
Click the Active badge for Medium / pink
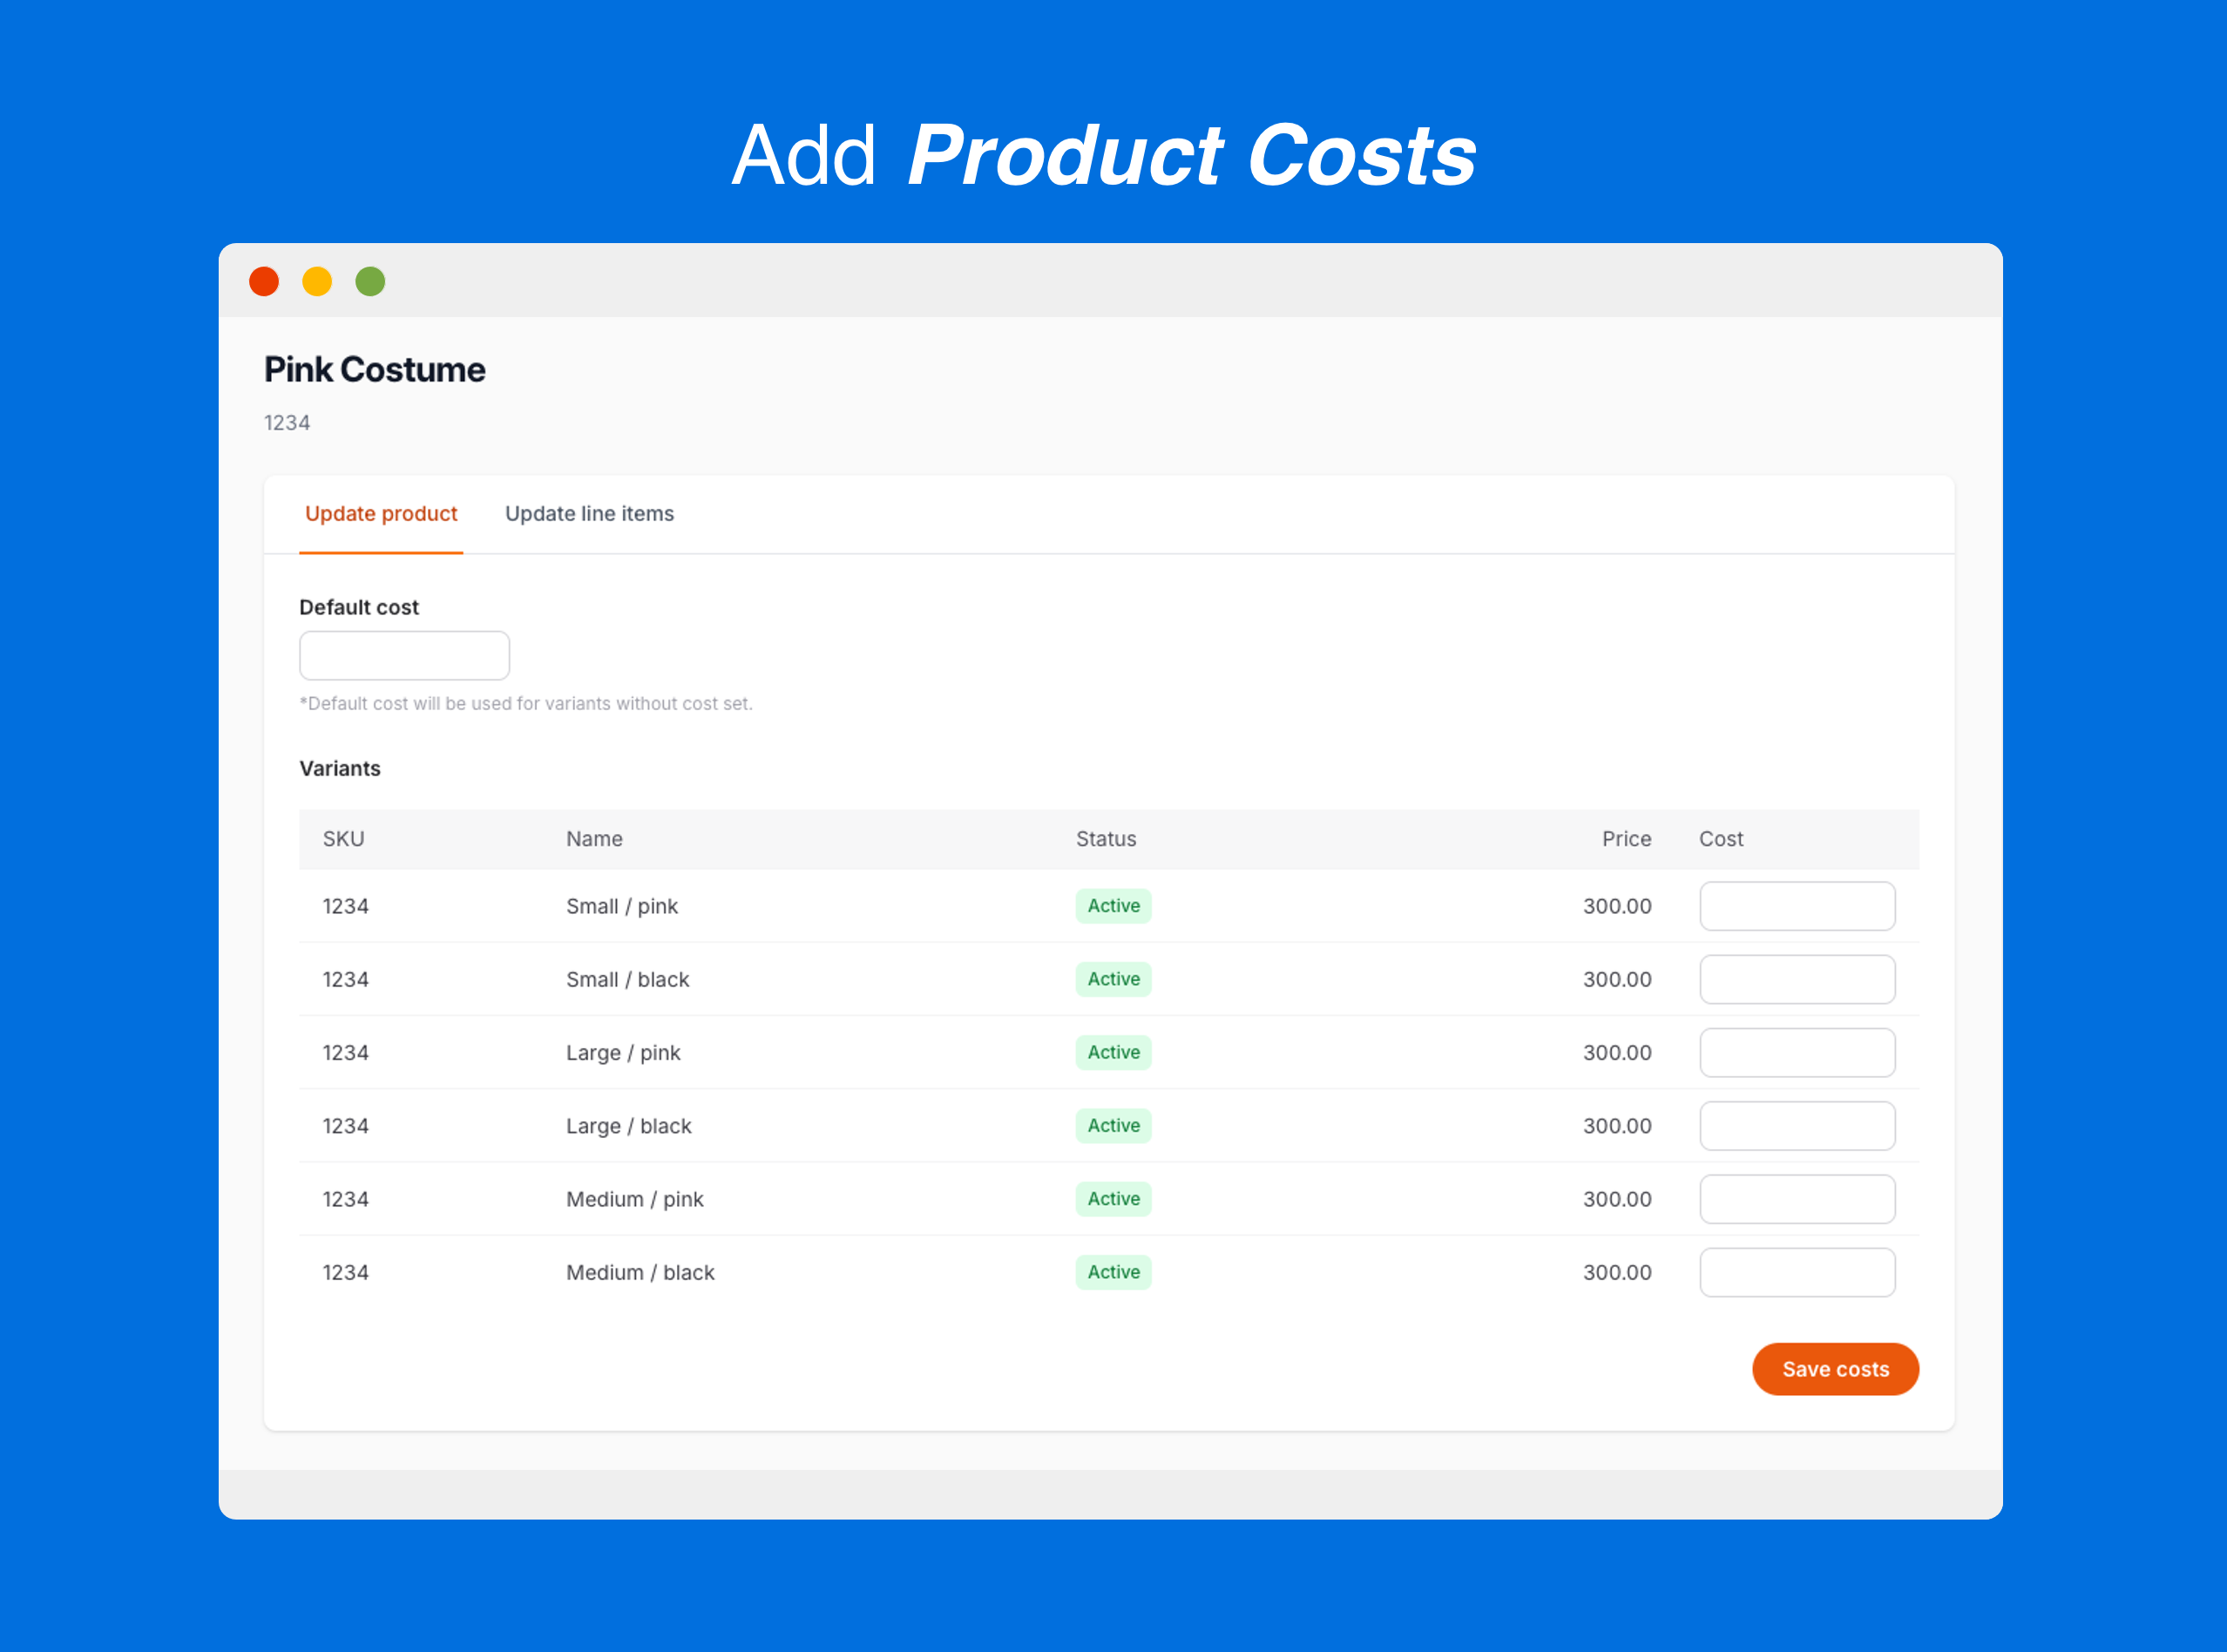(x=1113, y=1198)
